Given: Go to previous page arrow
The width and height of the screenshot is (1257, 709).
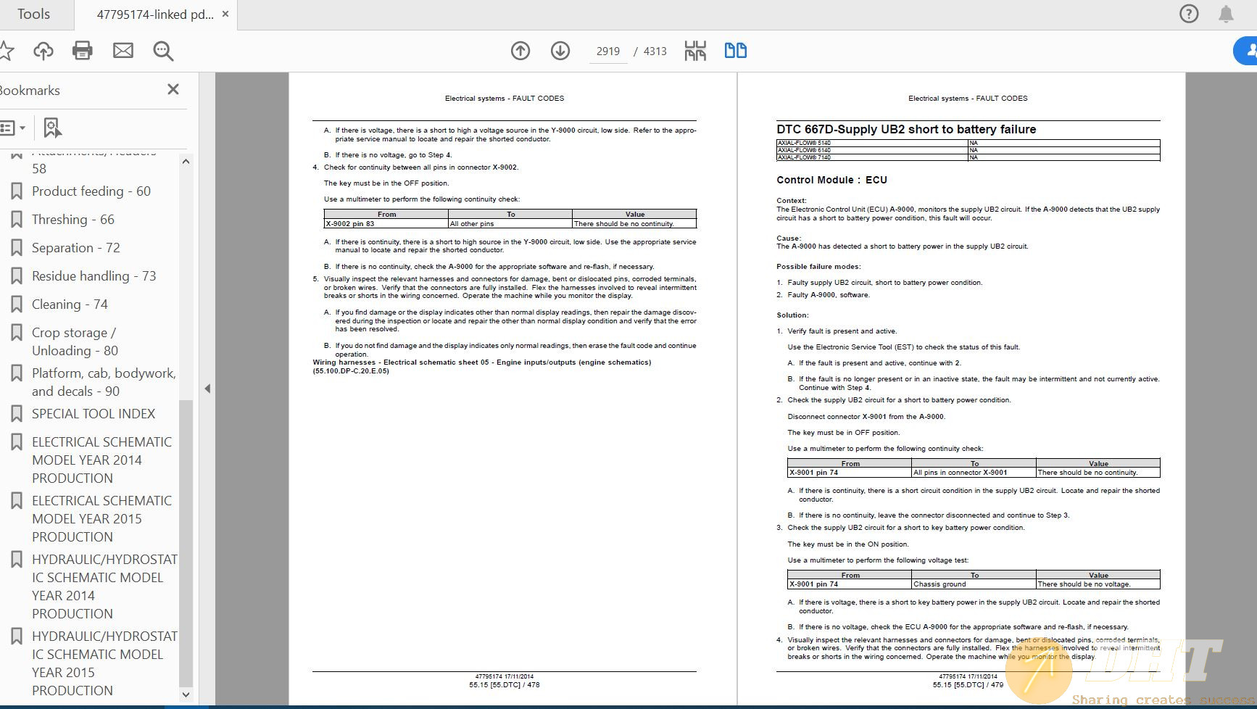Looking at the screenshot, I should (x=520, y=51).
